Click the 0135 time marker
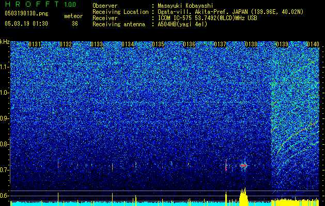This screenshot has height=206, width=325. [x=158, y=44]
